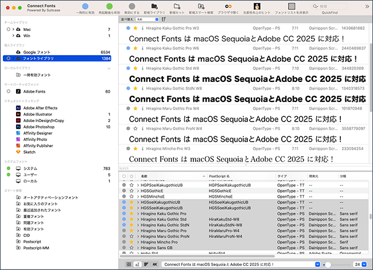
Task: Create a library with 新規ライブラリ icon
Action: pos(154,6)
